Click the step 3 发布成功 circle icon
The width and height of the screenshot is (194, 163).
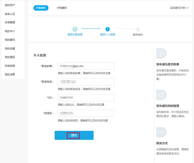138,29
